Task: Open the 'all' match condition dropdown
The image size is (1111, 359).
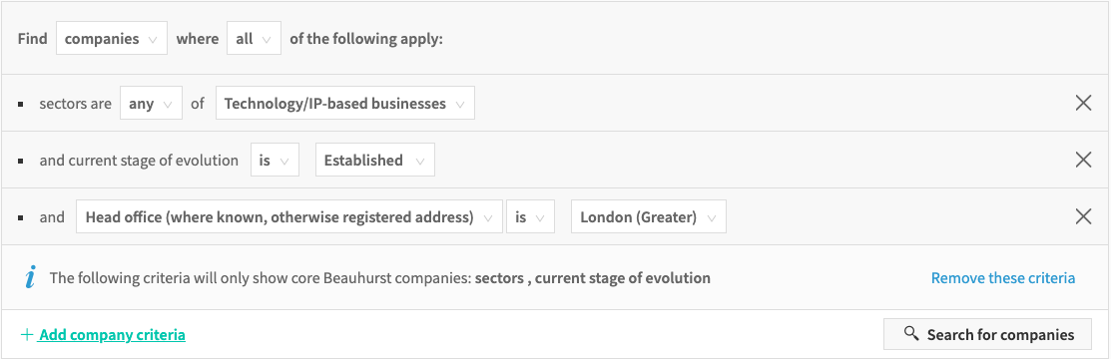Action: tap(254, 38)
